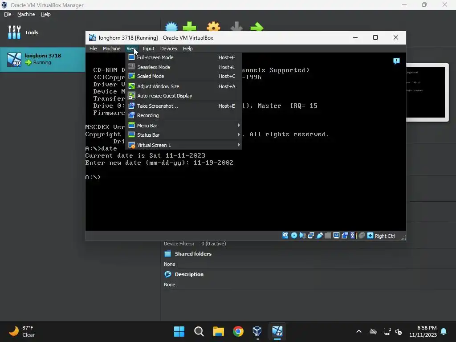Open Windows Start menu
This screenshot has width=456, height=342.
[179, 331]
